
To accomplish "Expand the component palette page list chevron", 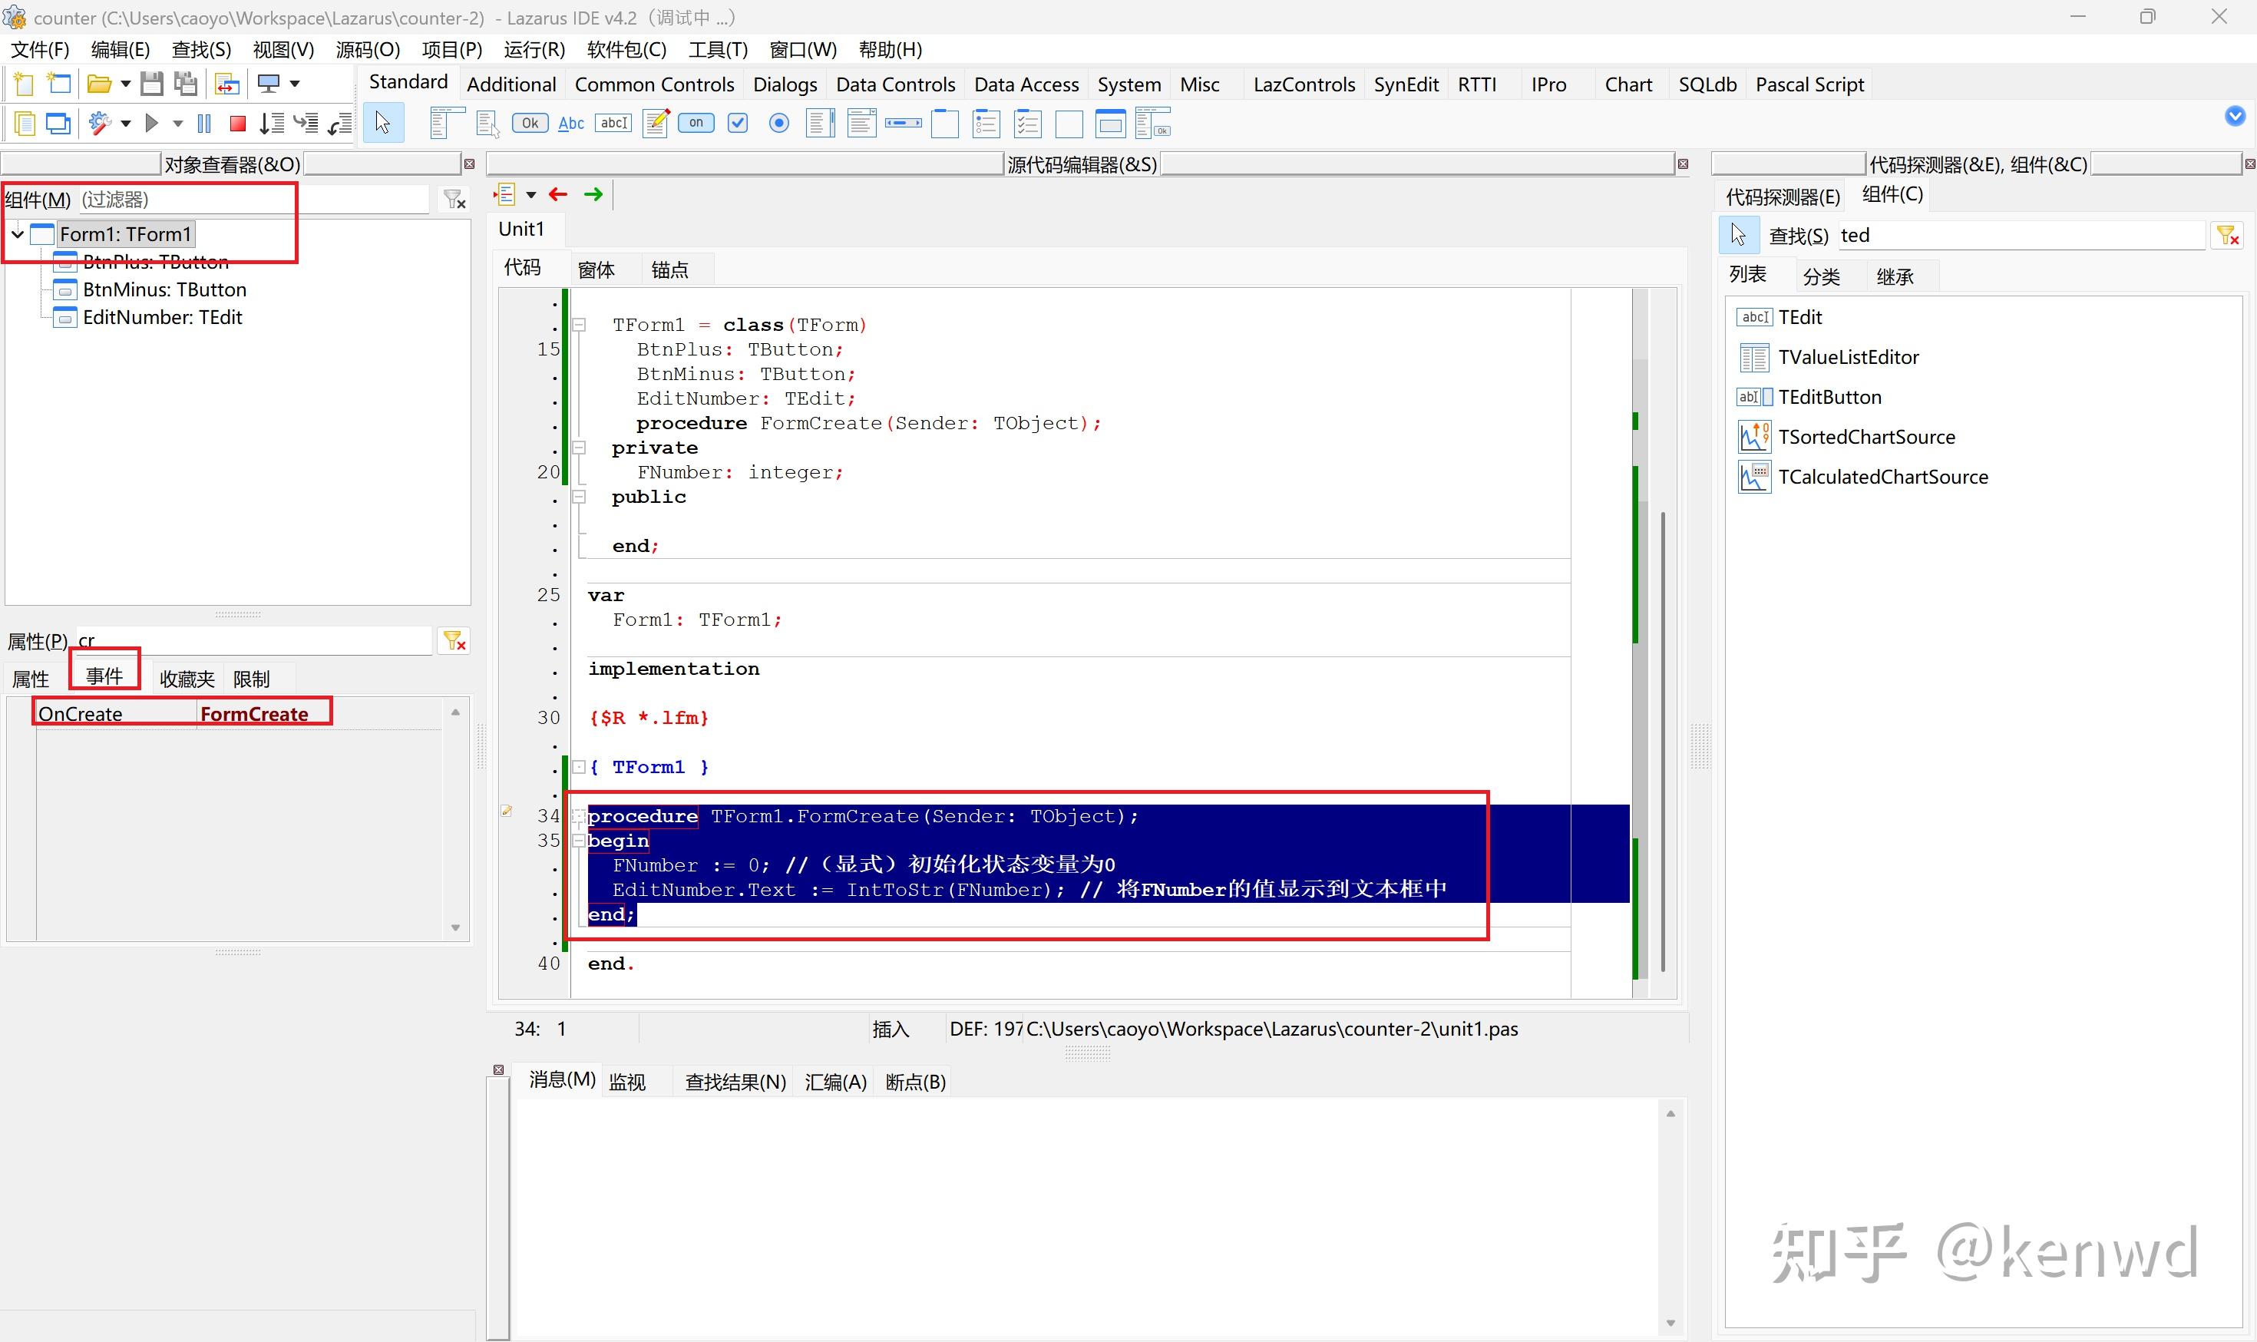I will [x=2235, y=116].
